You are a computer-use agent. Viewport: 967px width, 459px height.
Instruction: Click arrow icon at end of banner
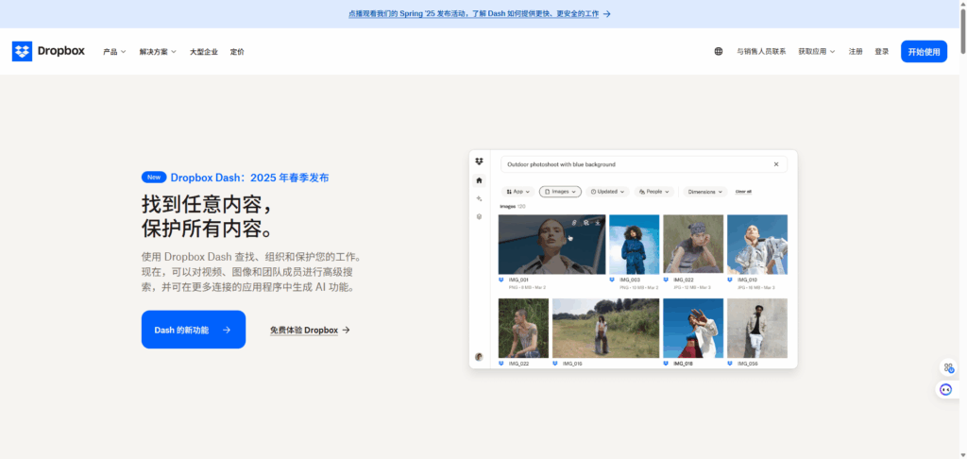pos(607,13)
